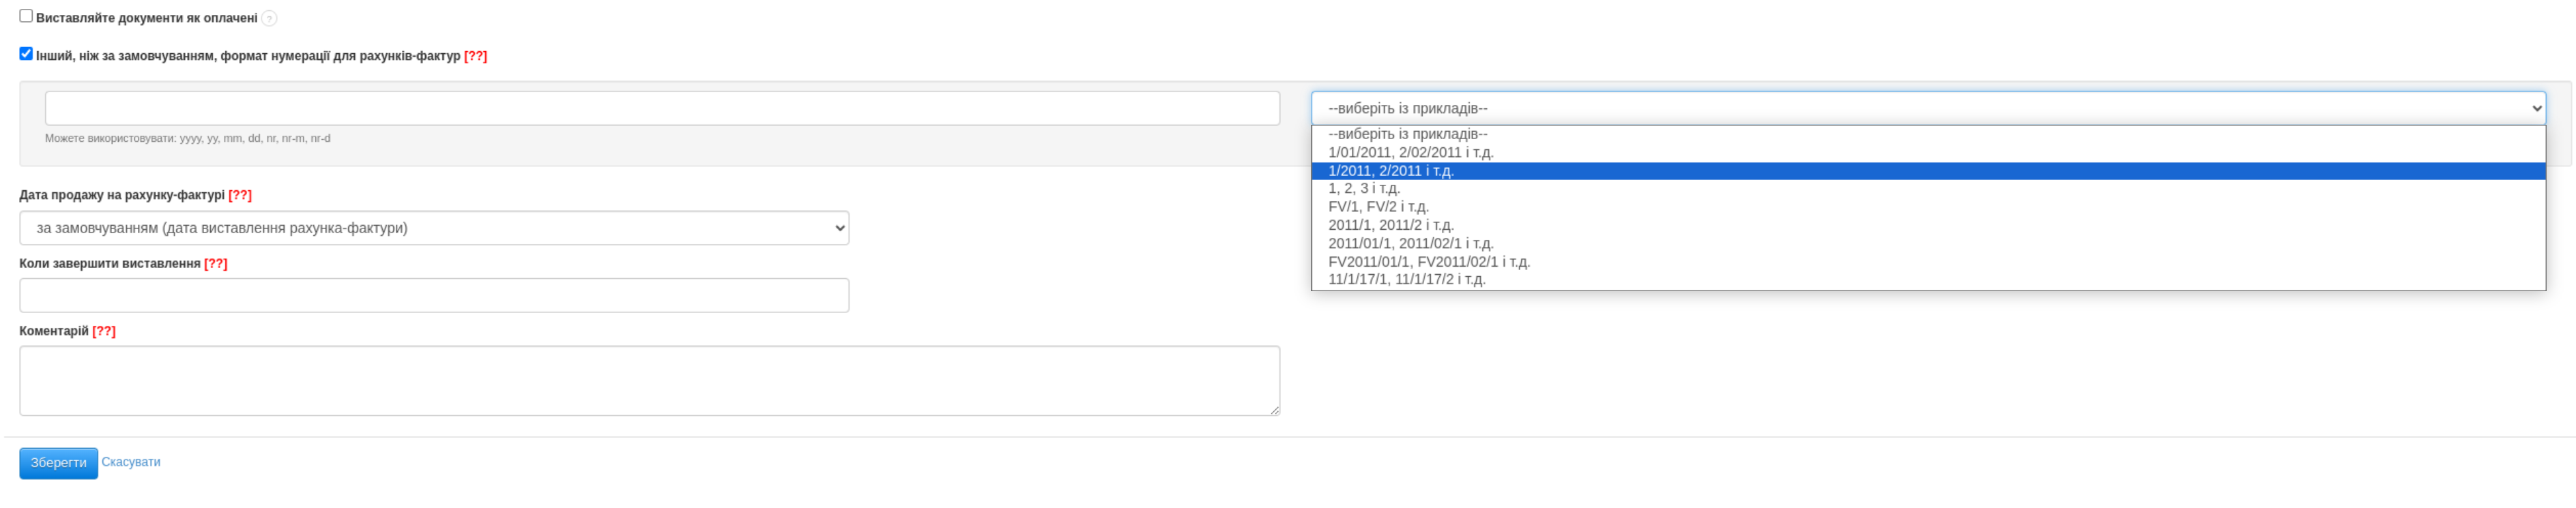Open the sale date dropdown 'за замовчуванням'
The height and width of the screenshot is (508, 2576).
(x=434, y=228)
